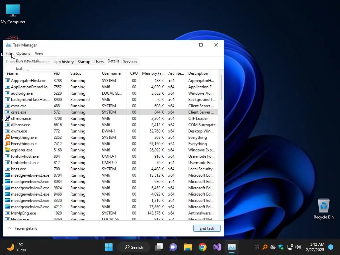Open Visual Studio from the taskbar
The width and height of the screenshot is (340, 255).
tap(217, 247)
